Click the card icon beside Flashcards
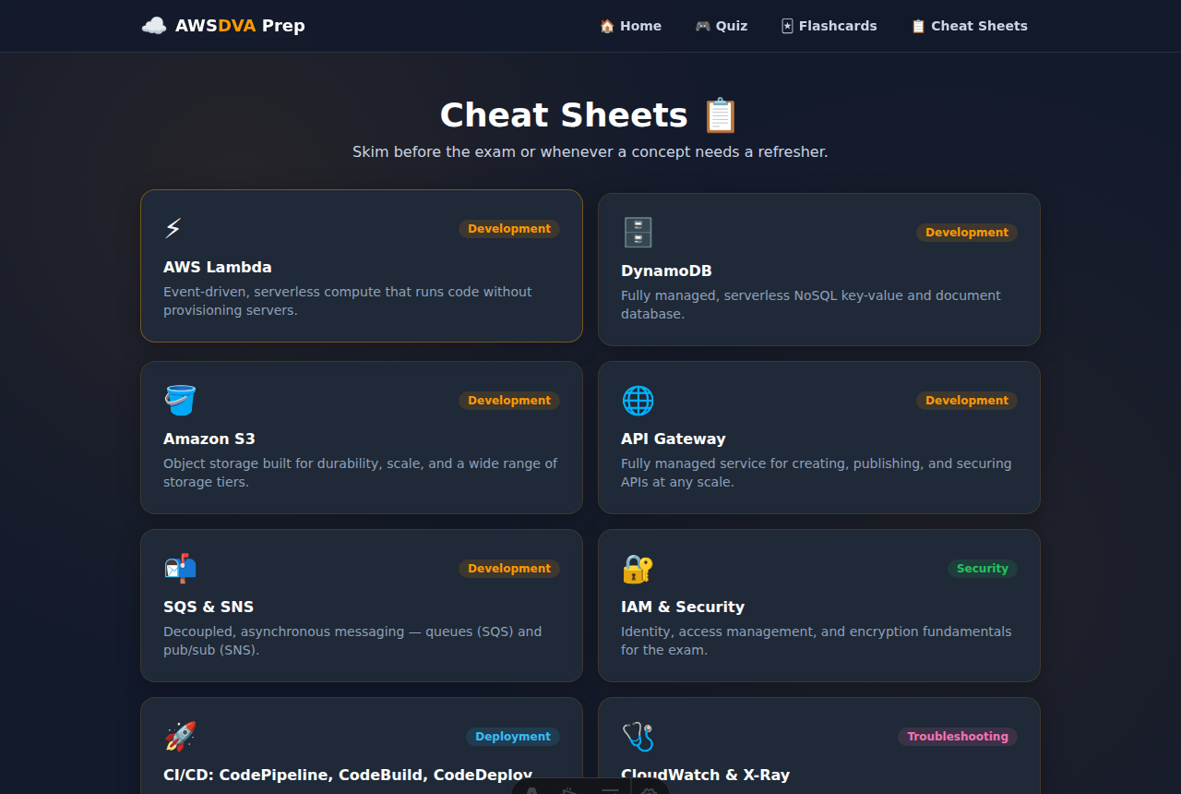The height and width of the screenshot is (794, 1181). click(787, 26)
